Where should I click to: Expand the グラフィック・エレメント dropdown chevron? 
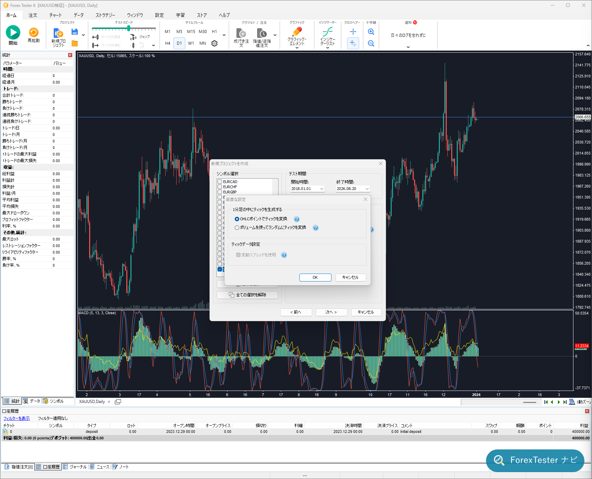(x=297, y=48)
